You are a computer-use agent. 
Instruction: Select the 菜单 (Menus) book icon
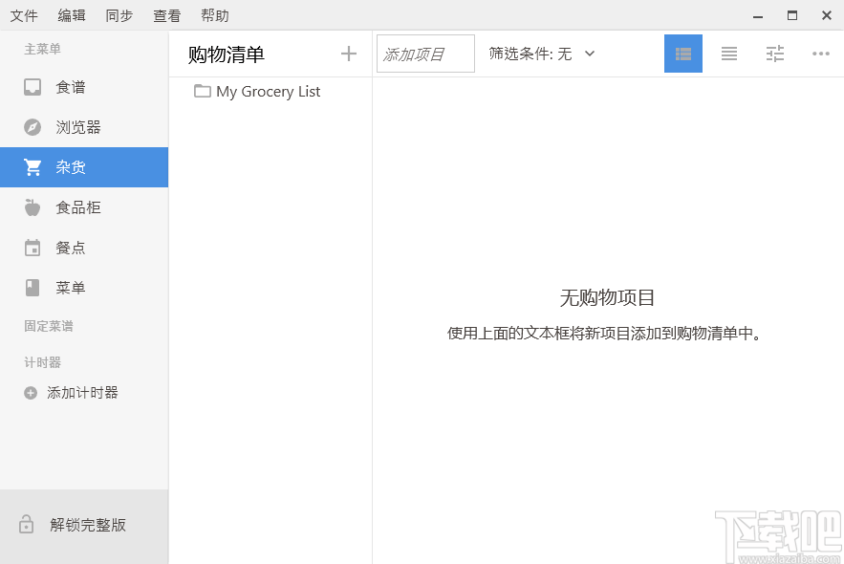pyautogui.click(x=32, y=287)
